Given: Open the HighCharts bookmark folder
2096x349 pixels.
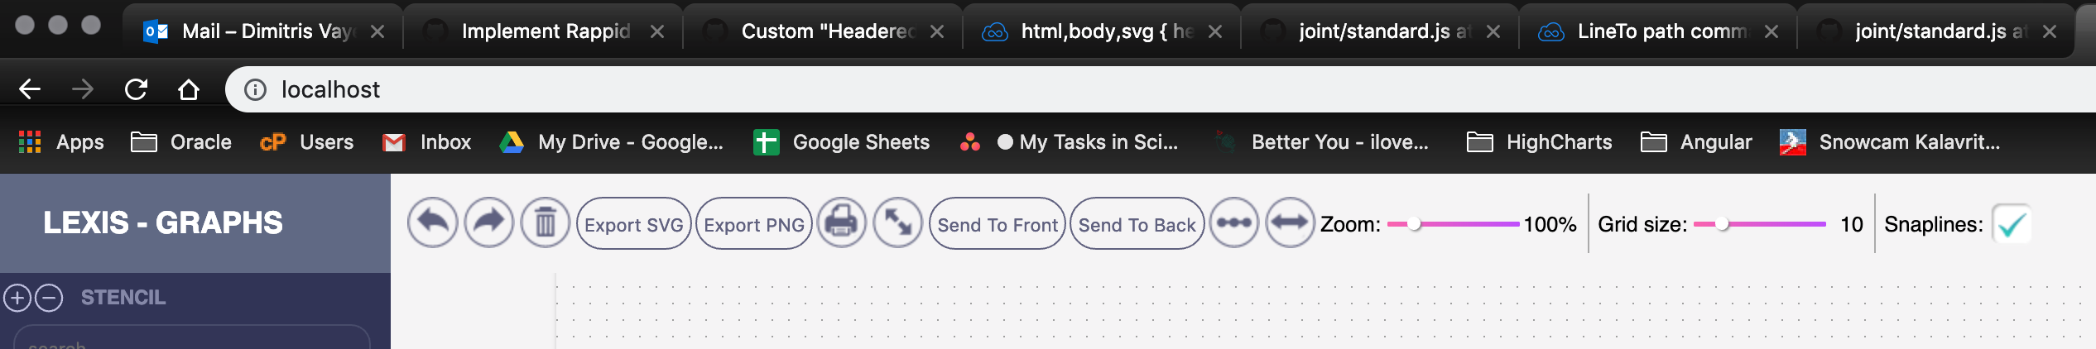Looking at the screenshot, I should (x=1540, y=142).
